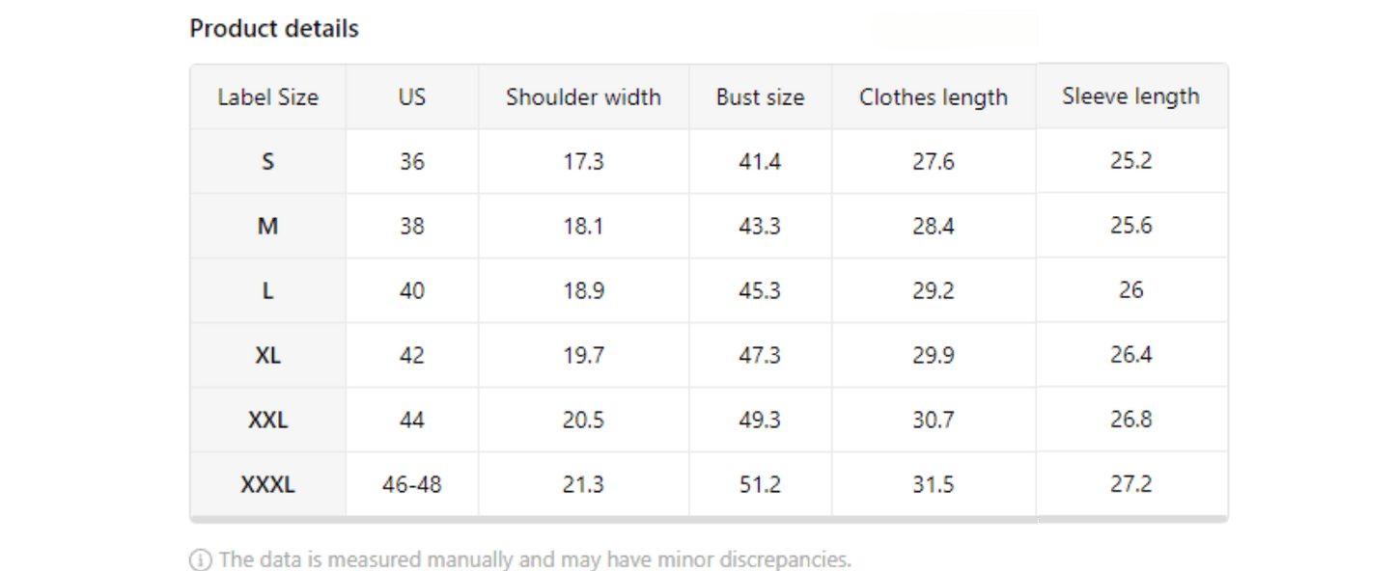This screenshot has height=571, width=1395.
Task: Click the Product details heading
Action: [x=274, y=29]
